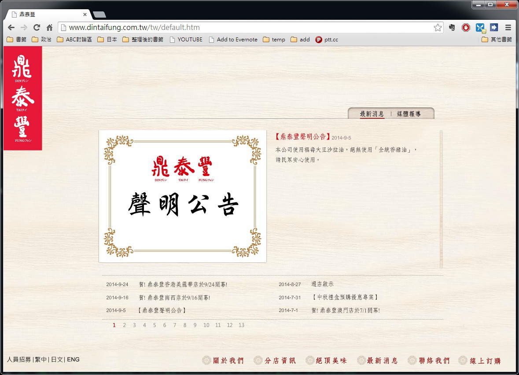Open the 分店資訊 menu item
Viewport: 519px width, 375px height.
coord(275,360)
